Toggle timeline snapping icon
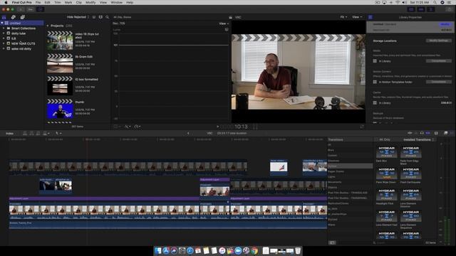This screenshot has height=256, width=456. pyautogui.click(x=427, y=133)
